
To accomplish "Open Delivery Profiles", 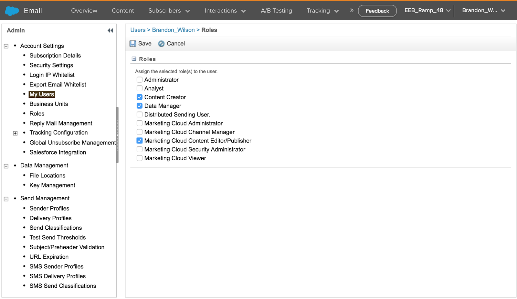I will click(50, 218).
